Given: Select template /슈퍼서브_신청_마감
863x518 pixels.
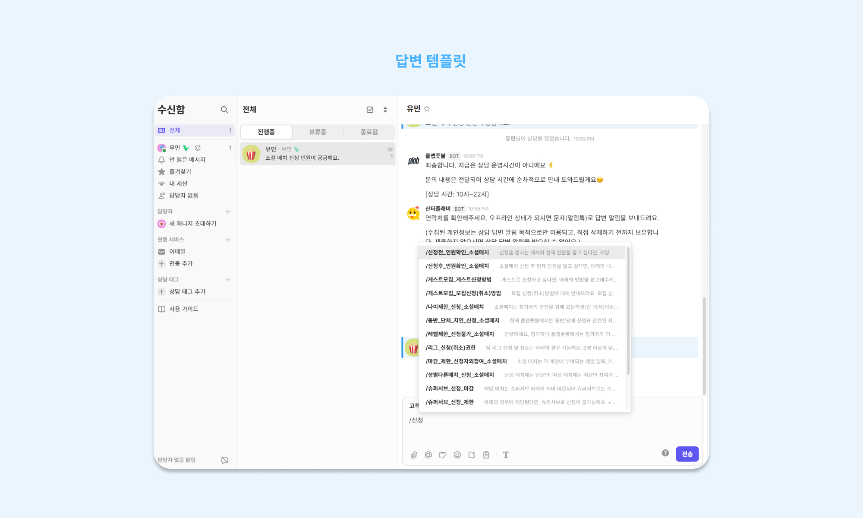Looking at the screenshot, I should 522,388.
